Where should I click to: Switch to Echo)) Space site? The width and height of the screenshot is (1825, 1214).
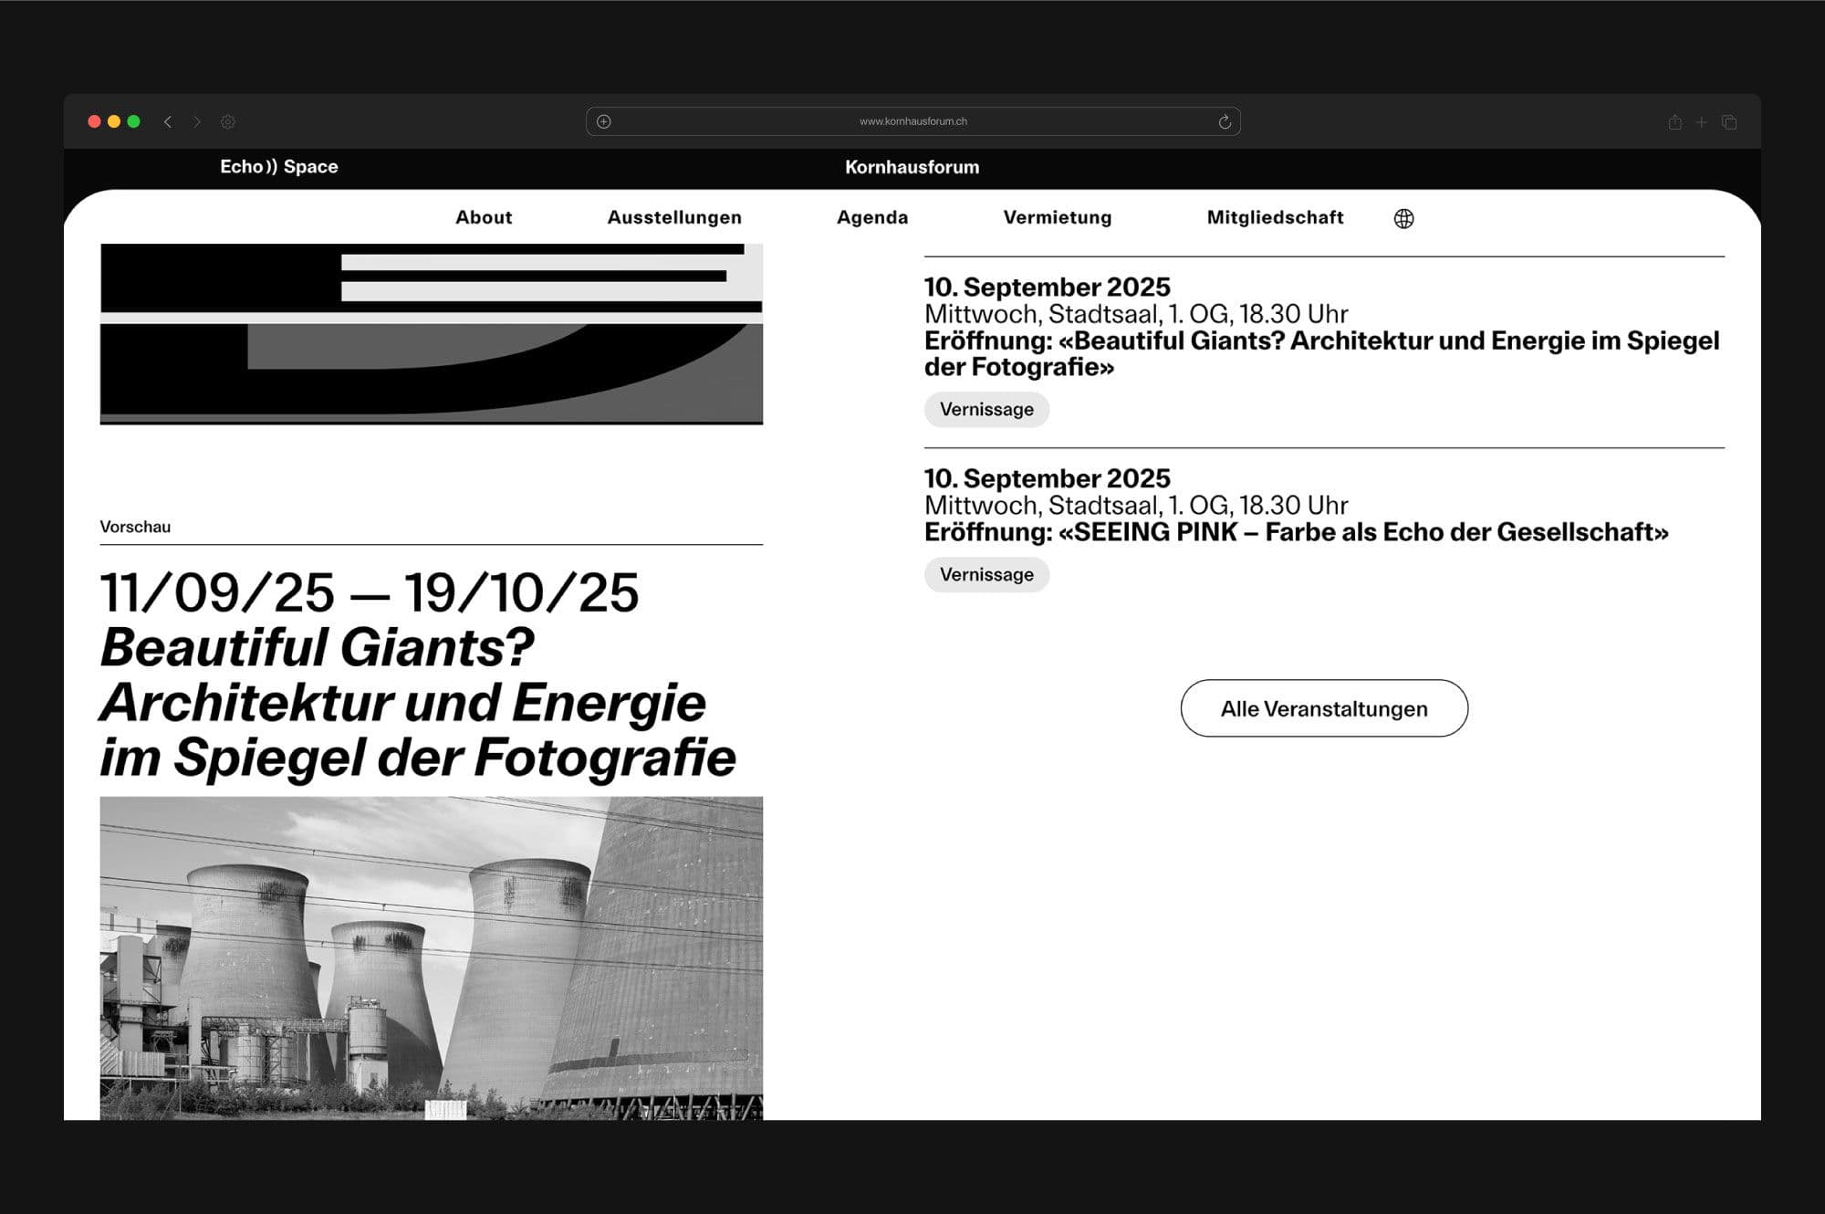[x=279, y=167]
